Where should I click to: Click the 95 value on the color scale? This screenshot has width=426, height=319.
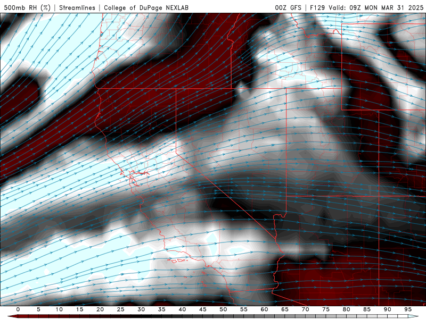tap(407, 309)
